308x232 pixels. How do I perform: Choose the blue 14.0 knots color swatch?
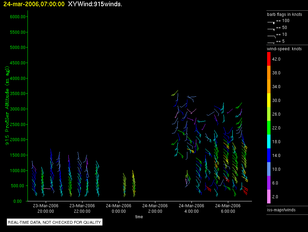tap(268, 155)
